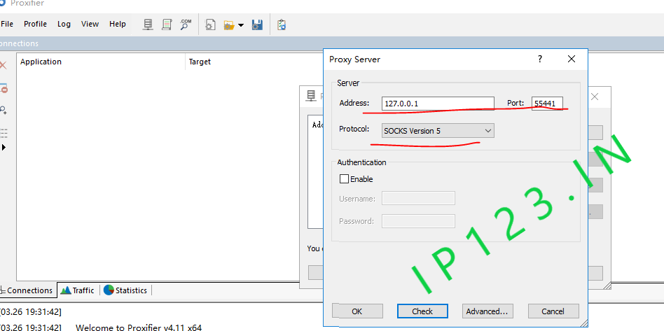664x331 pixels.
Task: Click the Advanced... button
Action: click(487, 311)
